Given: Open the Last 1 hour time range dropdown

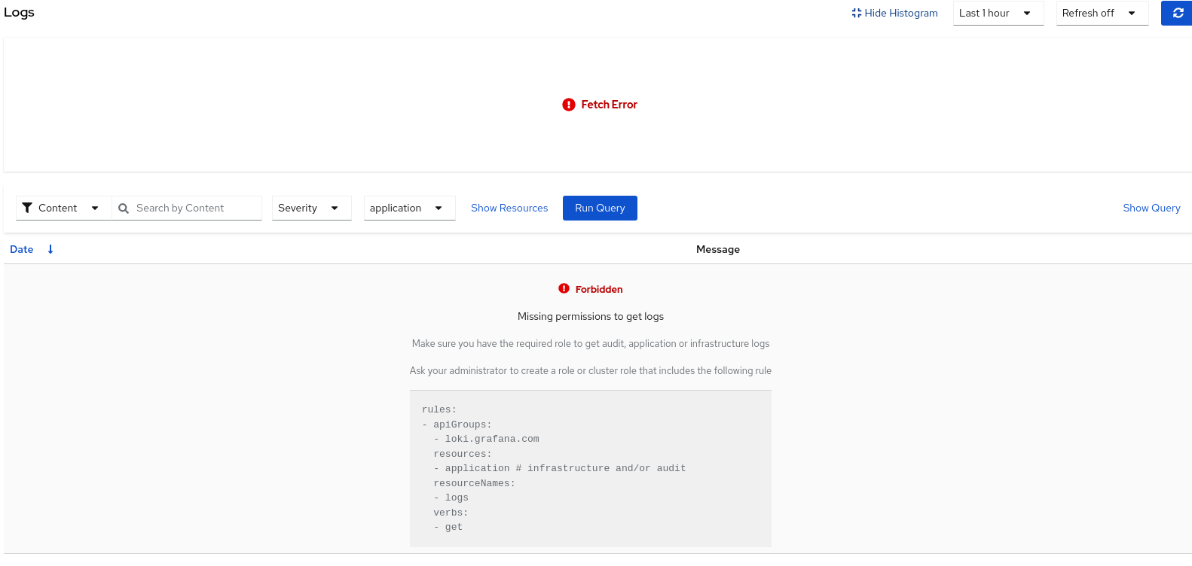Looking at the screenshot, I should point(998,13).
